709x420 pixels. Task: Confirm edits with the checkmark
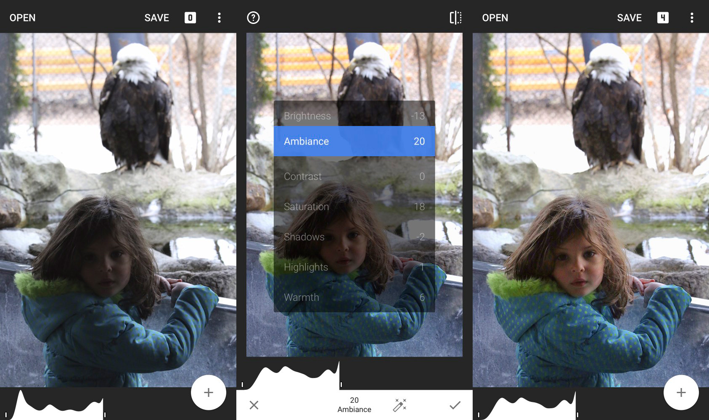click(x=454, y=404)
